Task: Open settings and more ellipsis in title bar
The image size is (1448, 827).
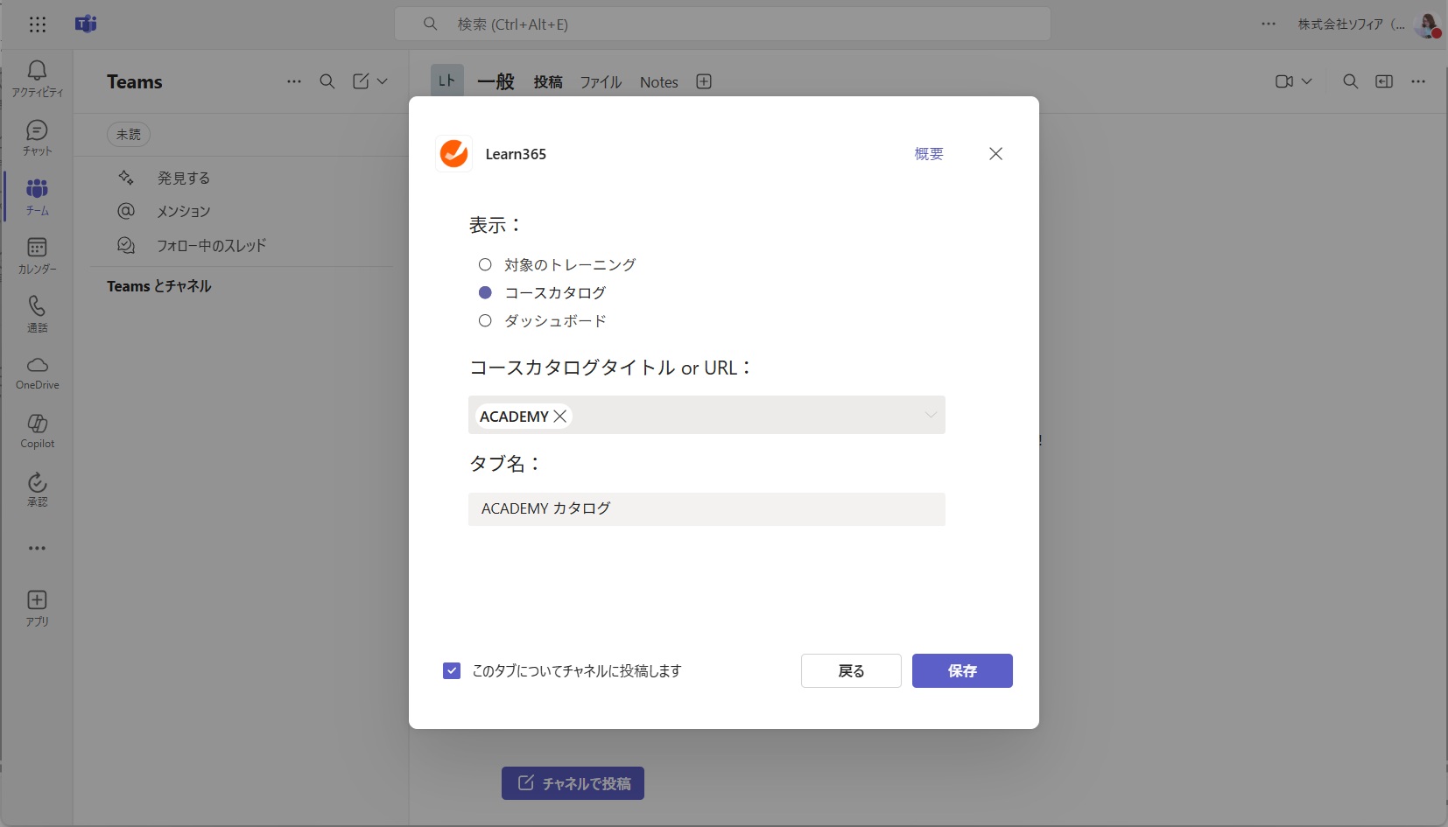Action: point(1269,25)
